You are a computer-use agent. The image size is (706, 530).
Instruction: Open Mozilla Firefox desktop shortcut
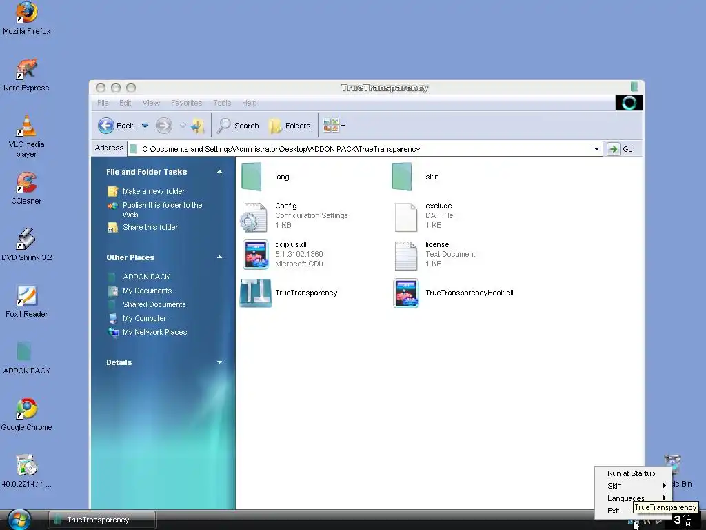coord(27,18)
